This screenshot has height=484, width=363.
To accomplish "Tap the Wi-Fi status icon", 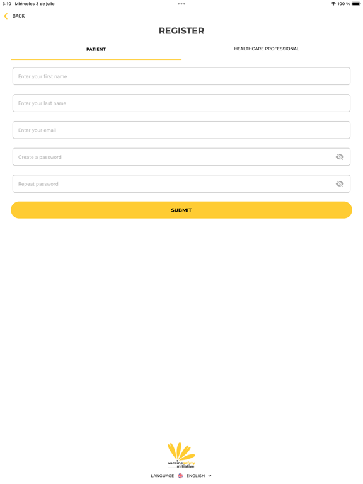I will click(x=333, y=4).
